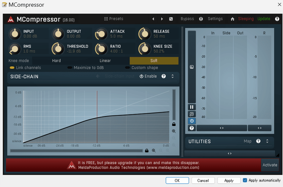The height and width of the screenshot is (187, 283).
Task: Click the graph's horizontal scrollbar
Action: [76, 151]
